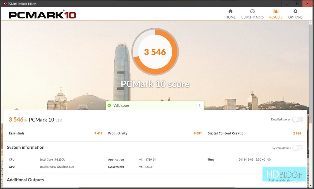Click the Essentials score 7 411
Screen dimensions: 314x189
click(x=98, y=133)
